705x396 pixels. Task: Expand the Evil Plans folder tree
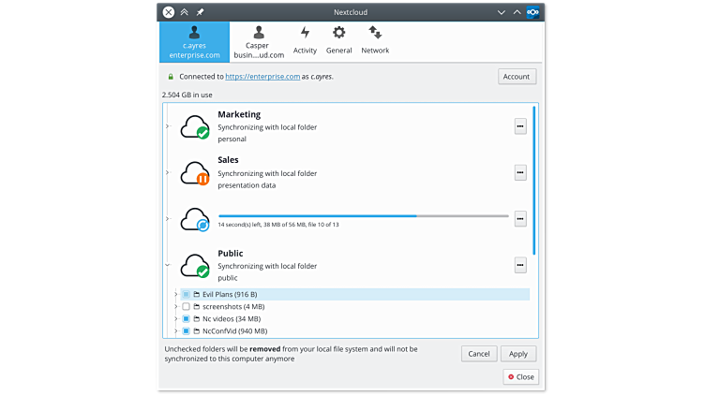(x=175, y=294)
